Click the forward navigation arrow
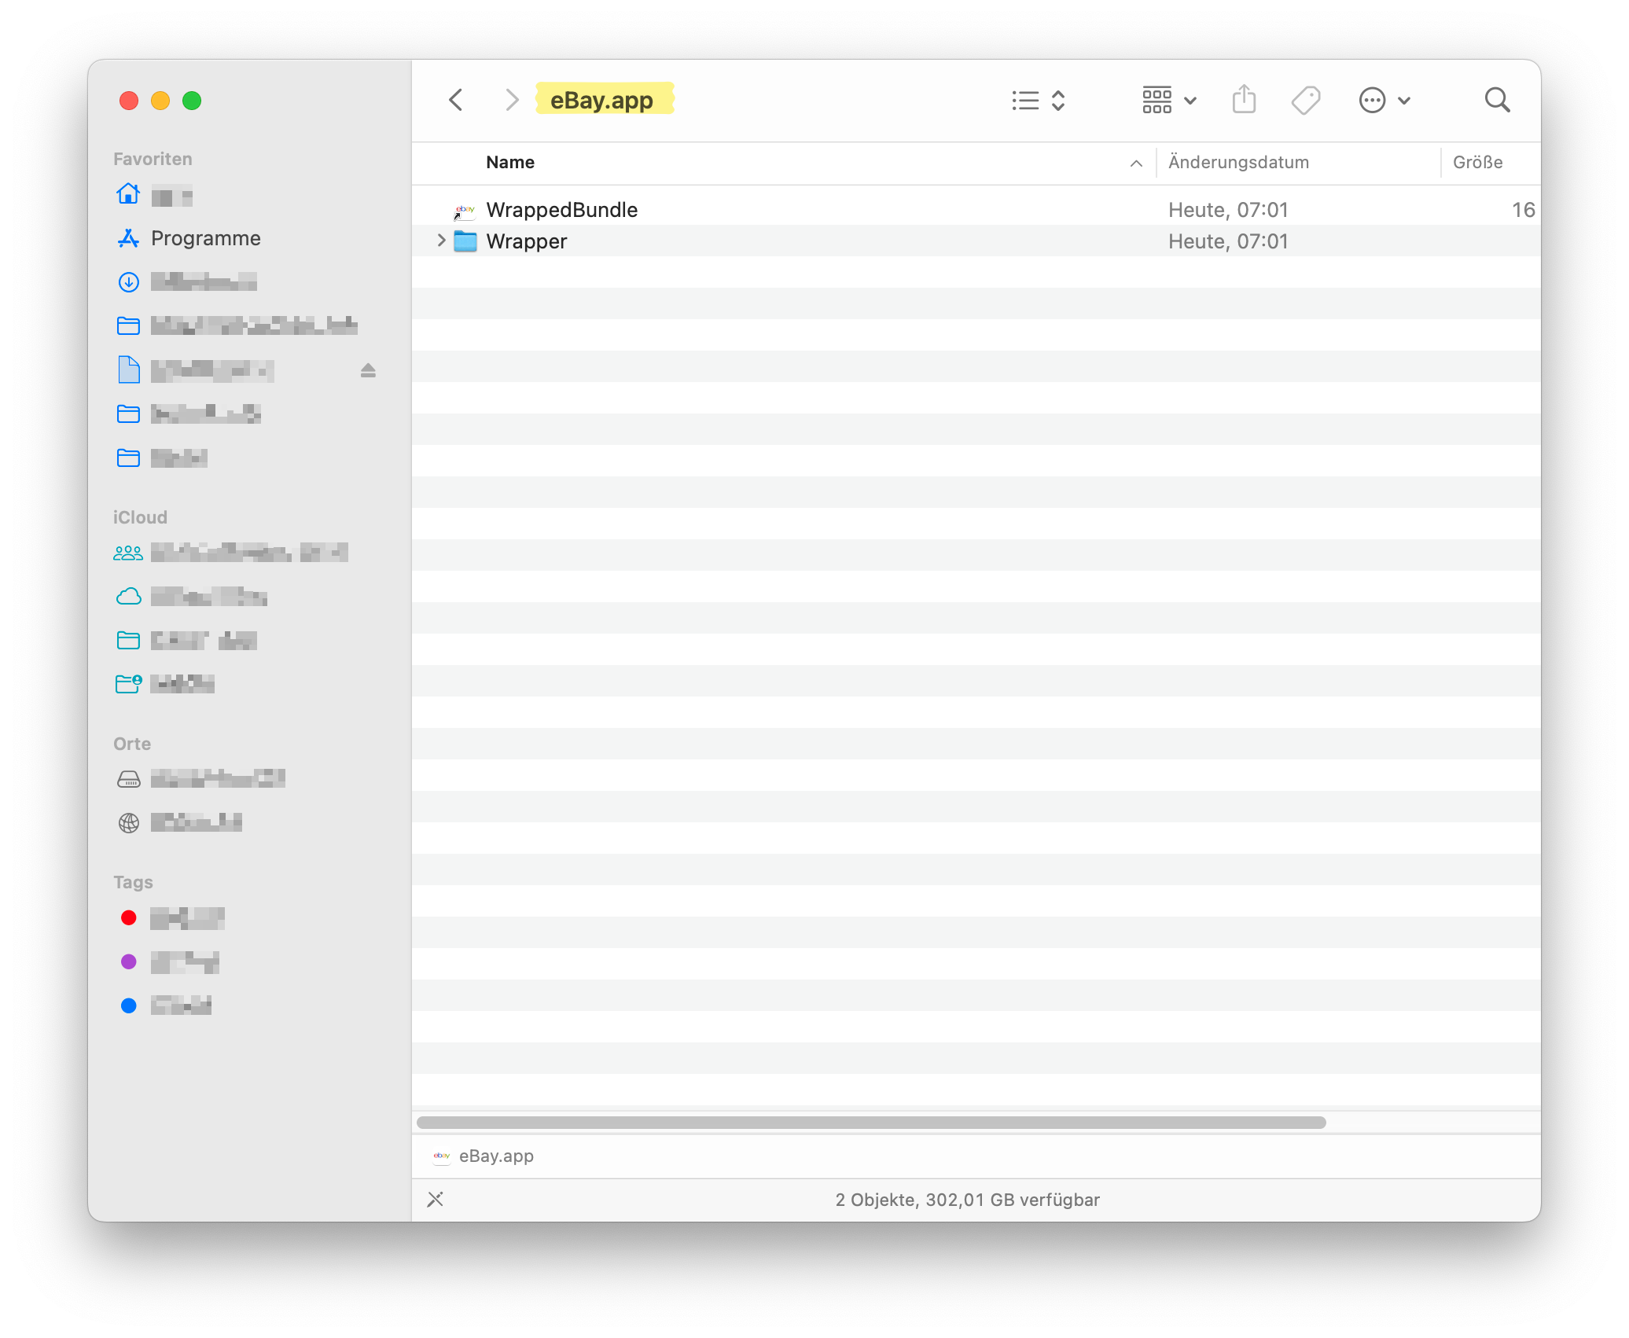The image size is (1629, 1338). [x=511, y=100]
